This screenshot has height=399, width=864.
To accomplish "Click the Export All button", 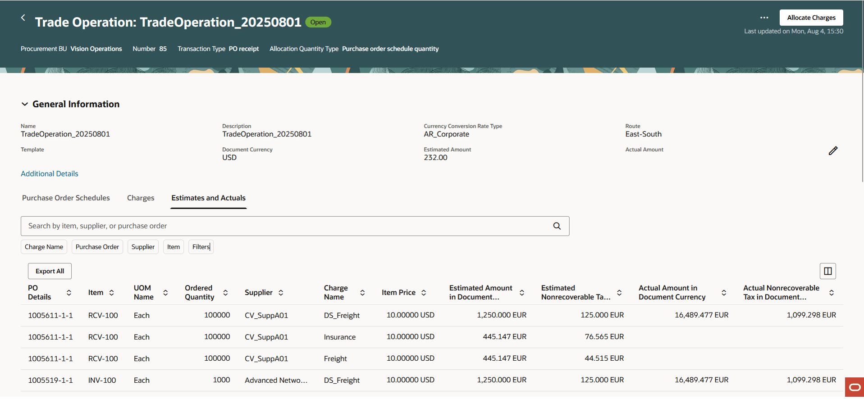I will click(x=50, y=271).
